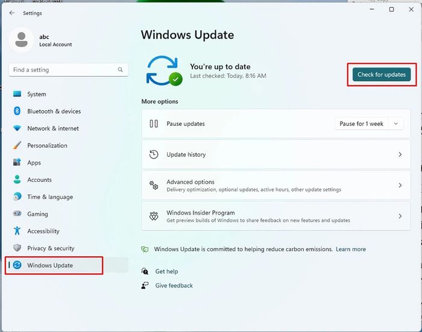
Task: Select Privacy & security
Action: 68,248
